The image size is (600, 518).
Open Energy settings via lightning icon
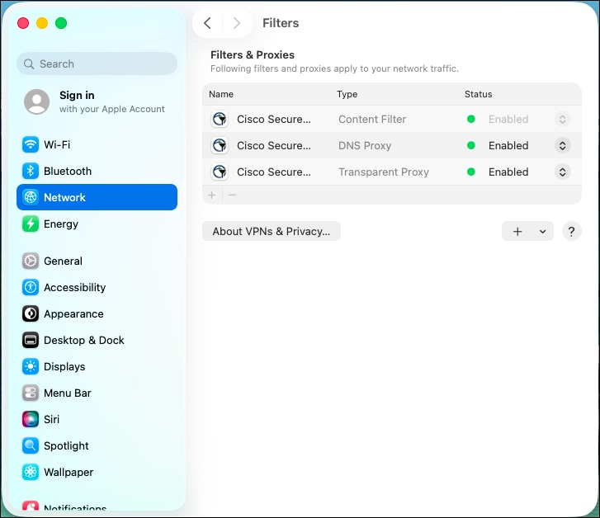pos(31,224)
